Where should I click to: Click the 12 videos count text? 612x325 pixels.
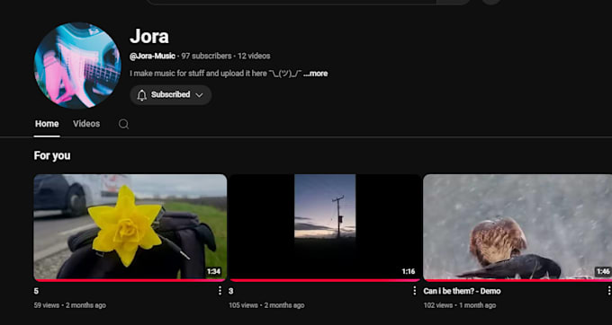pos(254,56)
